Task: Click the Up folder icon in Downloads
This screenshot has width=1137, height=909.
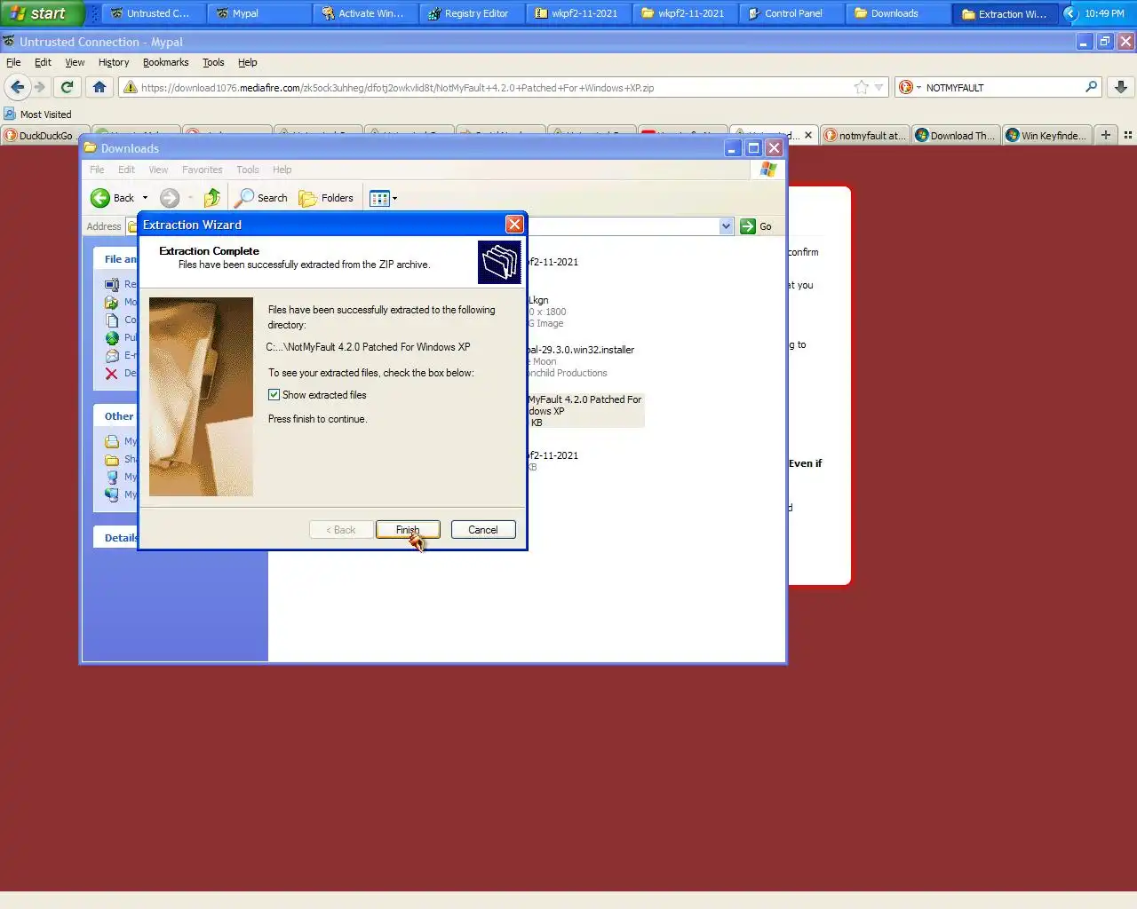Action: point(211,198)
